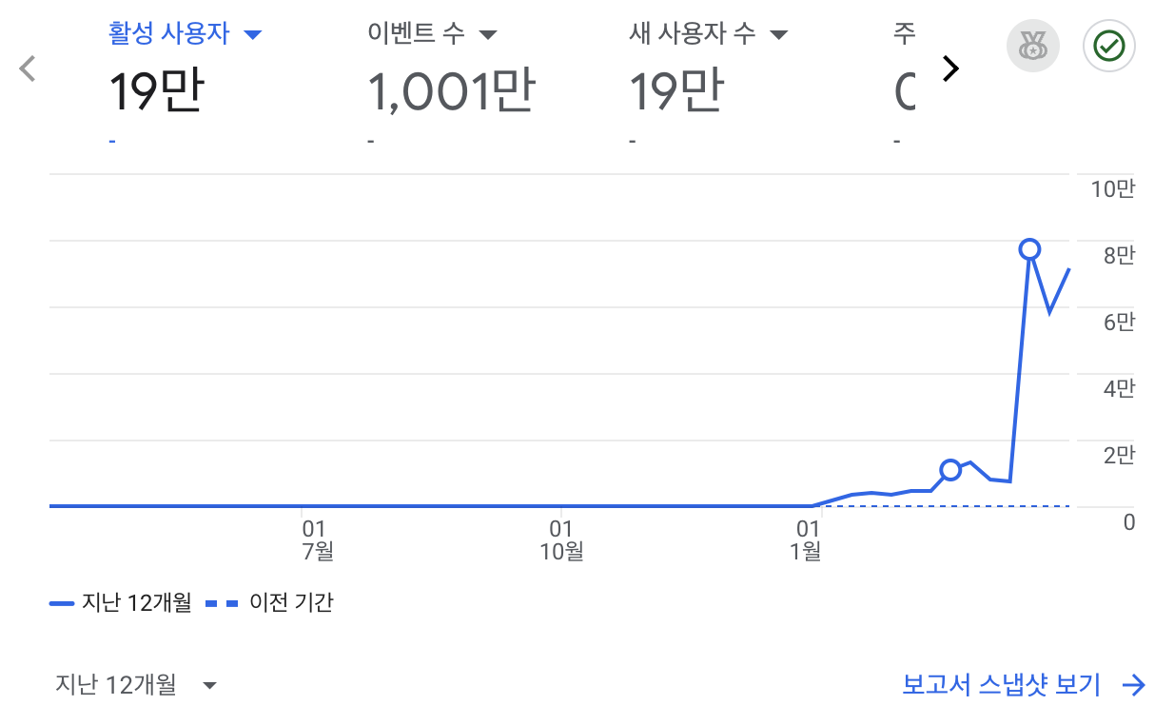This screenshot has width=1174, height=725.
Task: Click the previous metrics left chevron
Action: point(29,69)
